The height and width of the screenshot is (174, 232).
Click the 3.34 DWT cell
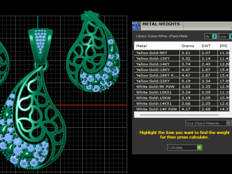(208, 81)
